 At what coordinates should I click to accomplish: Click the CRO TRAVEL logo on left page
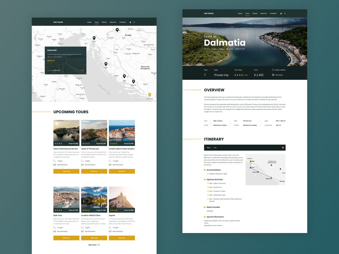click(58, 22)
